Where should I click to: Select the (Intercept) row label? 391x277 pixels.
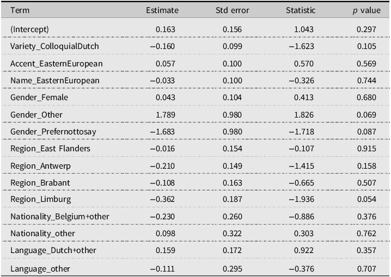tap(30, 29)
